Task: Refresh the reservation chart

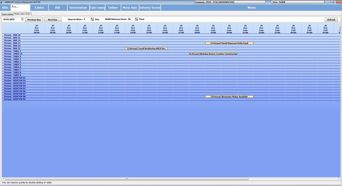Action: tap(331, 20)
